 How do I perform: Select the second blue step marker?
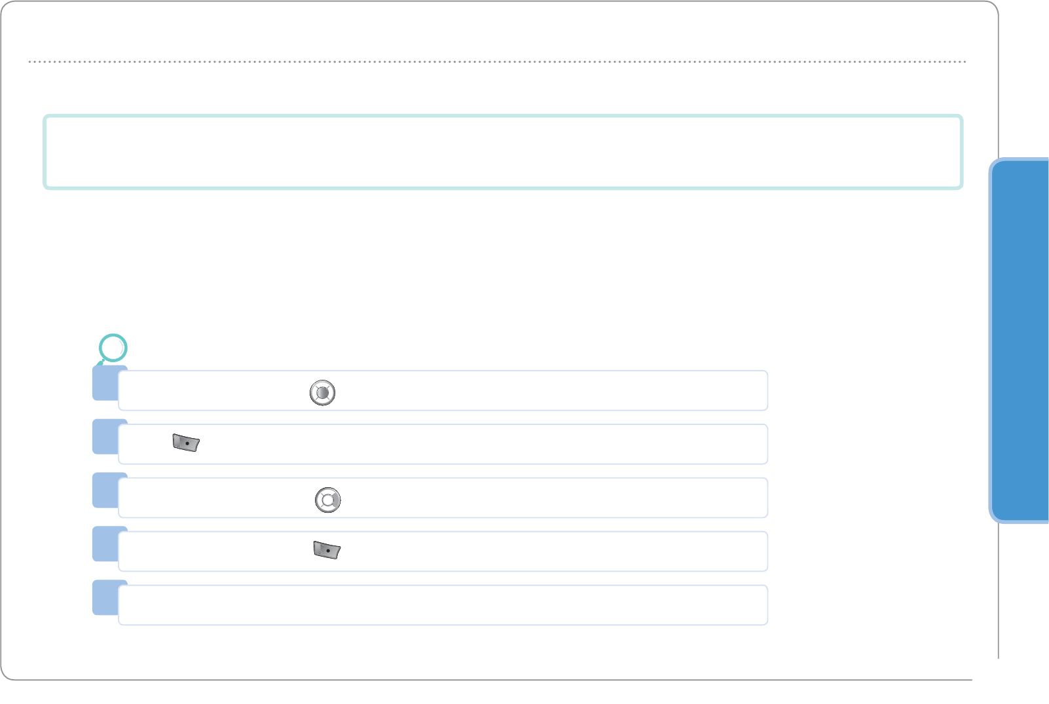pyautogui.click(x=105, y=437)
